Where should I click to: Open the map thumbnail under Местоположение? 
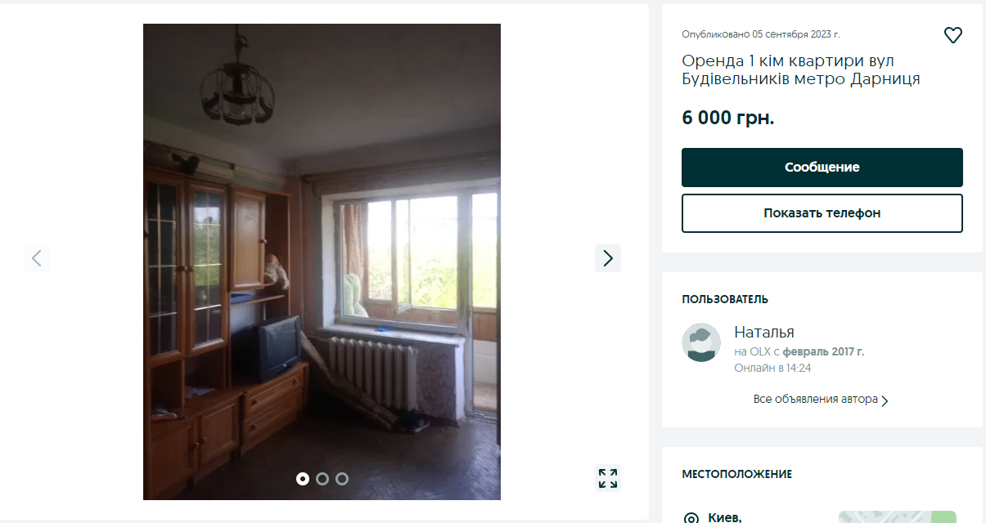click(x=897, y=516)
